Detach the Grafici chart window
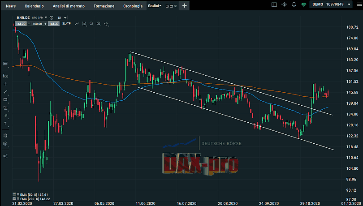The image size is (363, 206). pos(167,6)
